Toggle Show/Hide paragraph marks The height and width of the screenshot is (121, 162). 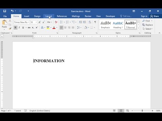[x=95, y=22]
